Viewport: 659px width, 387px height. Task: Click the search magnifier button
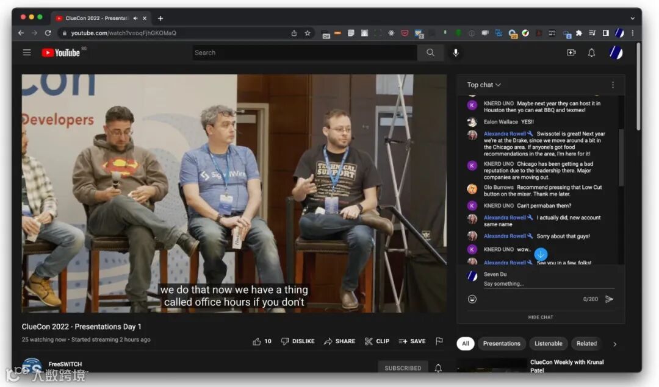click(430, 52)
